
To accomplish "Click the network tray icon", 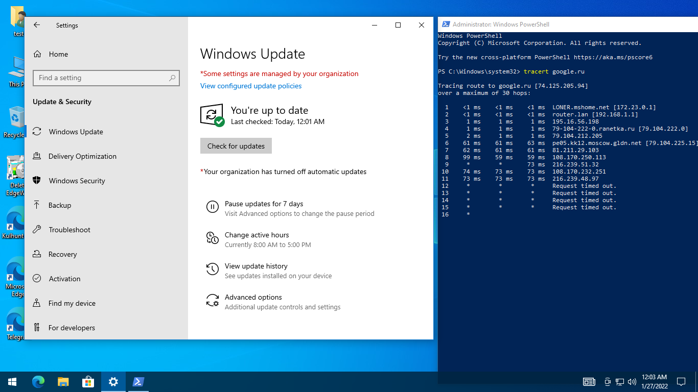I will [x=620, y=382].
